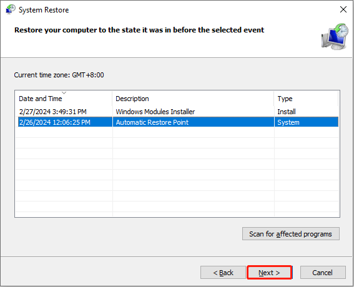Click the Current time zone GMT+8:00 label
This screenshot has height=287, width=354.
coord(59,75)
